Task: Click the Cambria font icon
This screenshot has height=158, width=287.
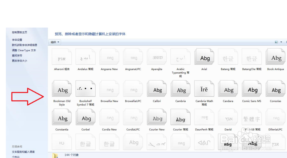Action: click(x=181, y=89)
